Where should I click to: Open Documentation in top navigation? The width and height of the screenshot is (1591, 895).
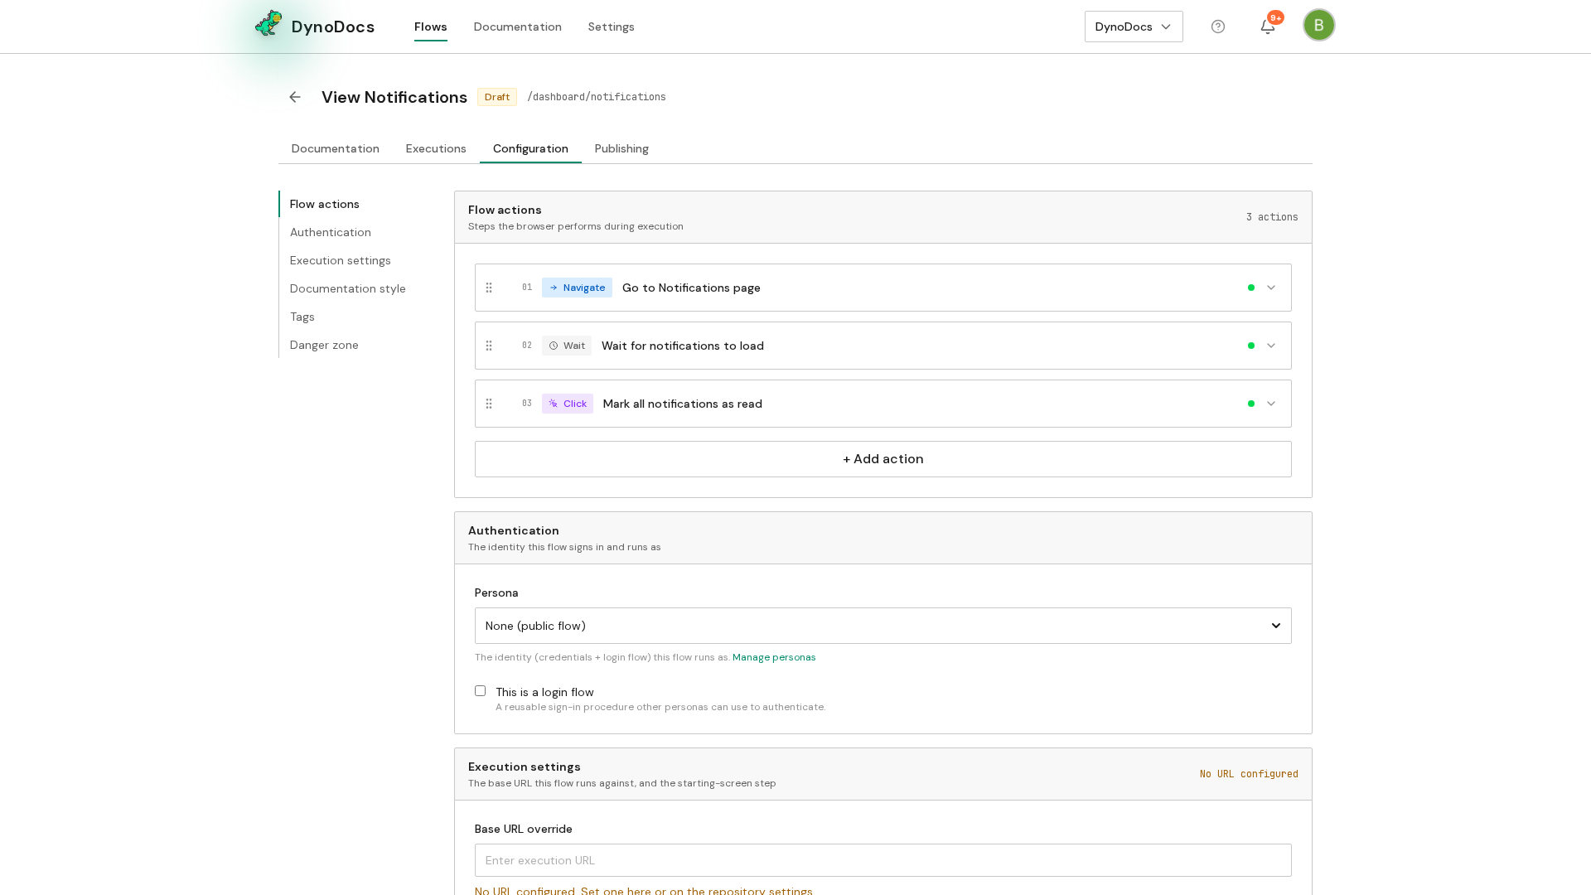pyautogui.click(x=517, y=27)
